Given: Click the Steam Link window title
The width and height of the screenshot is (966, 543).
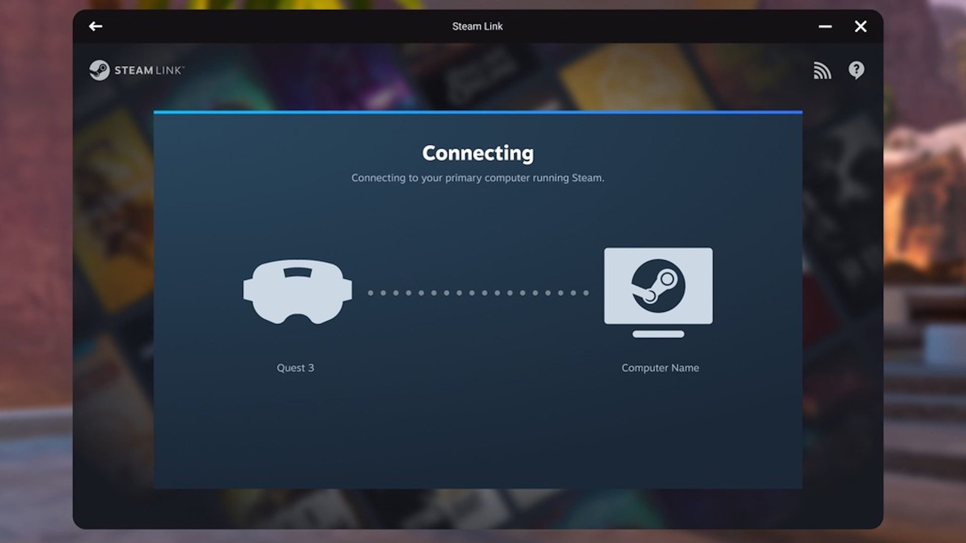Looking at the screenshot, I should [477, 27].
